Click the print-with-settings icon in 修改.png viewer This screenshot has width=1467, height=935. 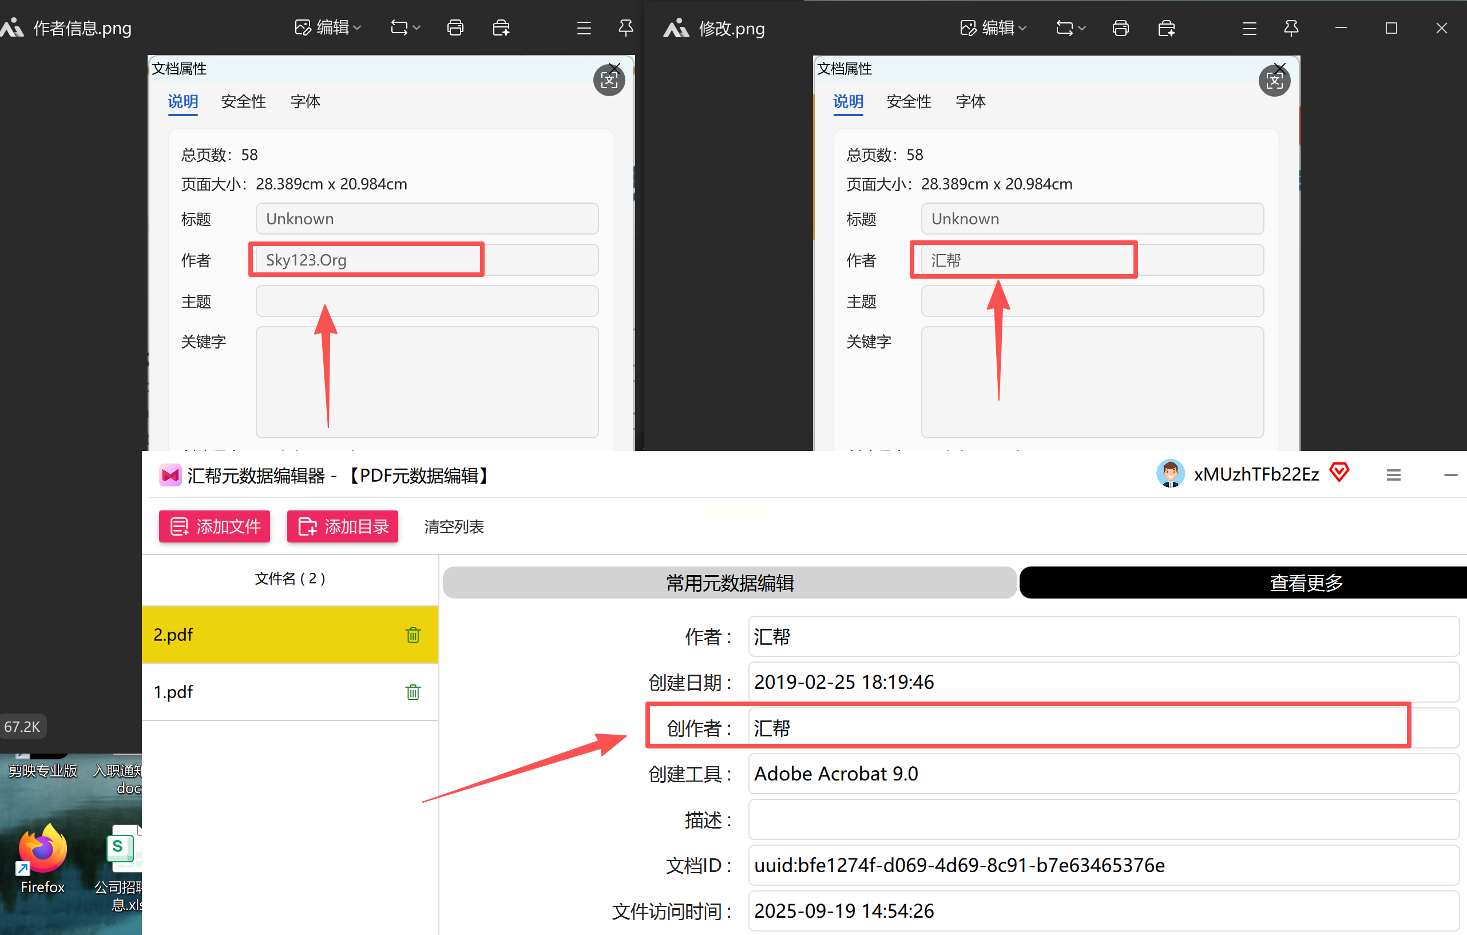pos(1166,28)
